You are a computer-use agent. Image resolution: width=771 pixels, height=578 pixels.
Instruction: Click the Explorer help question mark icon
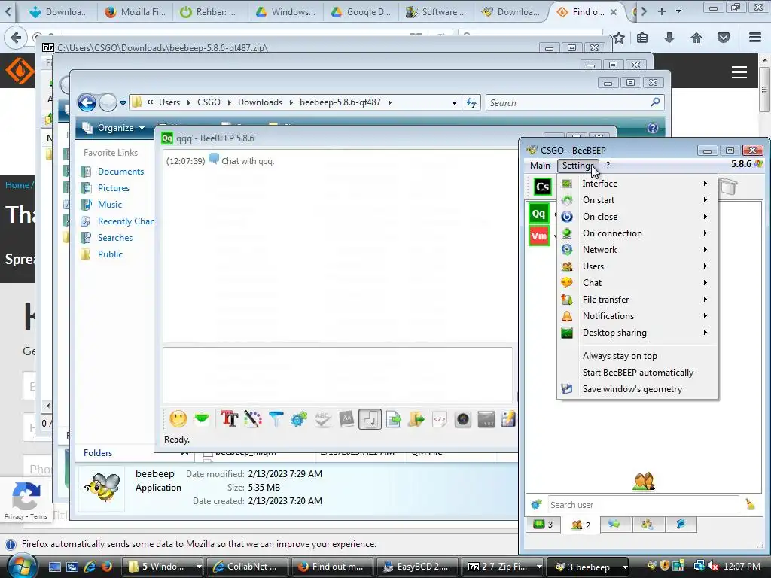653,128
